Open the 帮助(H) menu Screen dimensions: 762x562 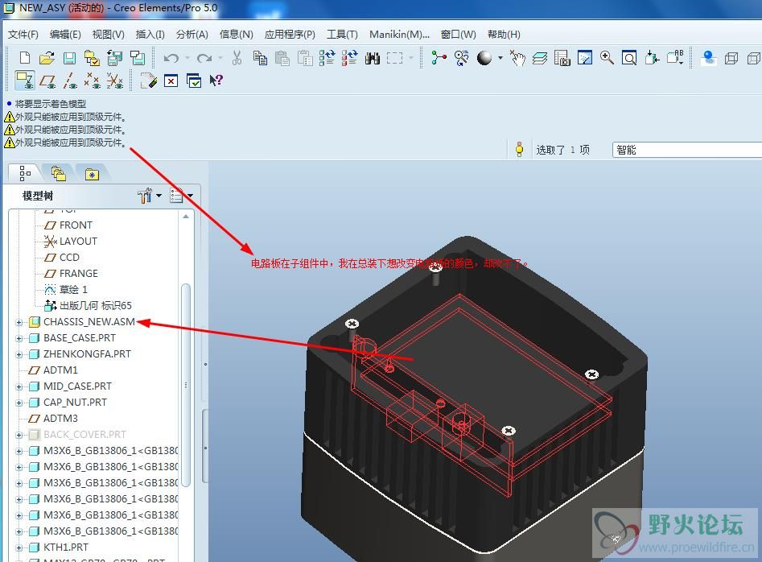pyautogui.click(x=504, y=35)
